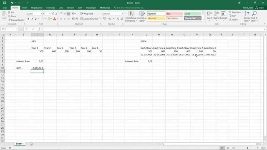Switch to the Insert ribbon tab

coord(25,8)
